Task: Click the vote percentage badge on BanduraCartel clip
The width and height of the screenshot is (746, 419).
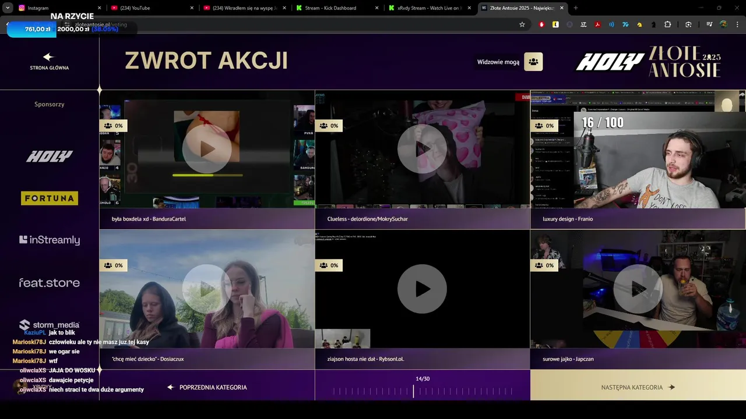Action: coord(113,126)
